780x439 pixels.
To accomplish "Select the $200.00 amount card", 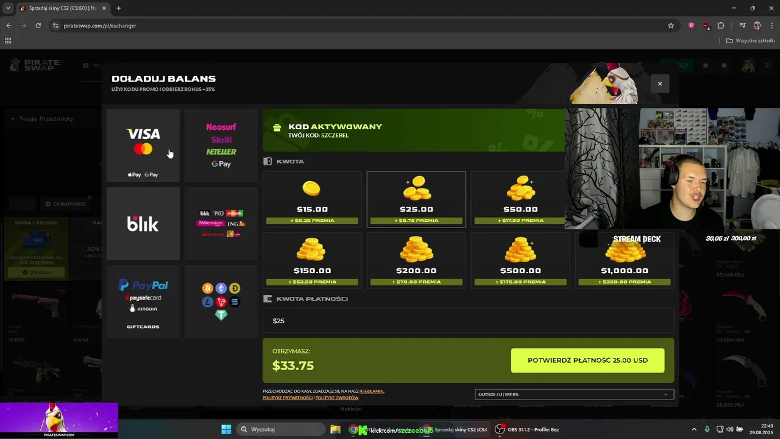I will pos(416,260).
